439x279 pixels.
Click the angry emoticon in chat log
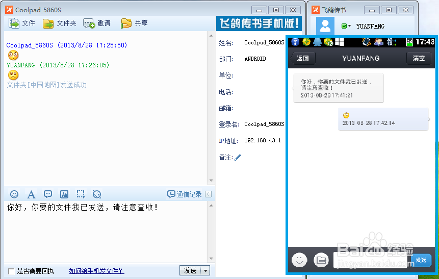[x=13, y=55]
